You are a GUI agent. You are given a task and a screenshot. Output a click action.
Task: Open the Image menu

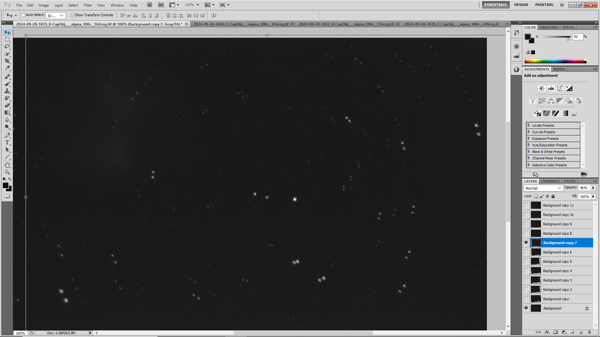[44, 5]
